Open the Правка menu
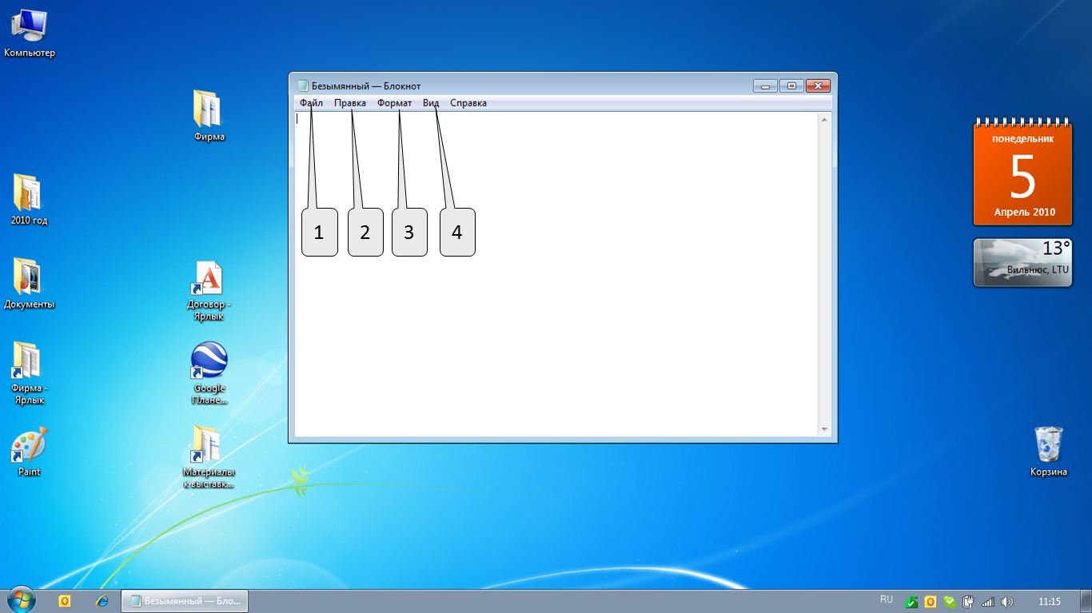Image resolution: width=1092 pixels, height=613 pixels. tap(349, 103)
